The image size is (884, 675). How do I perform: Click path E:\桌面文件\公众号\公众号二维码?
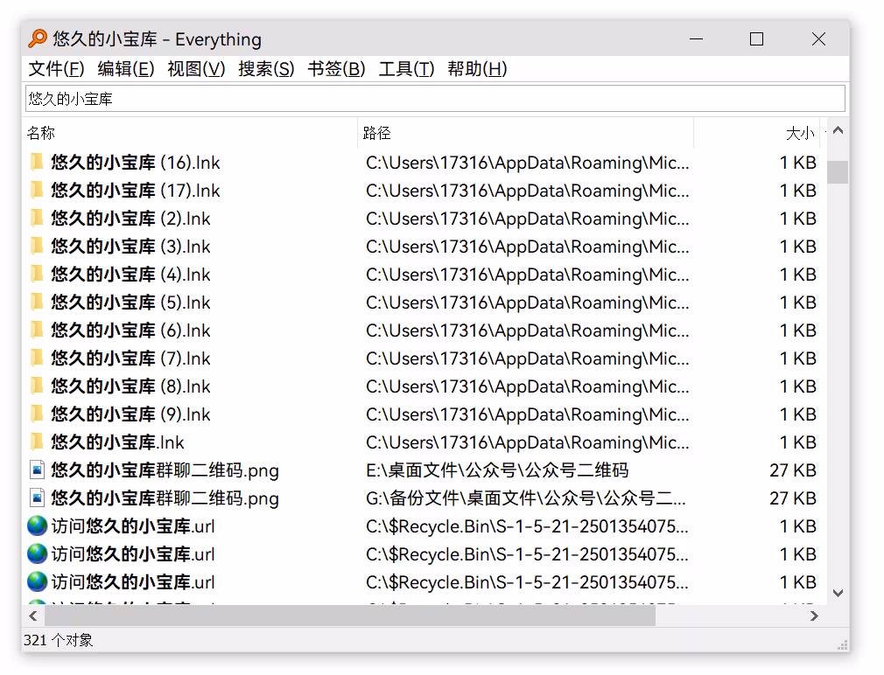[x=497, y=470]
